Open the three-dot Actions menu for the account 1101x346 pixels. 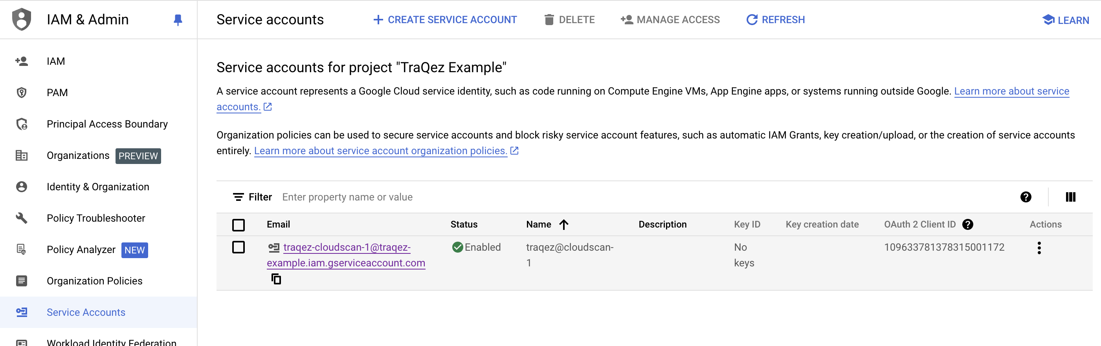coord(1039,248)
